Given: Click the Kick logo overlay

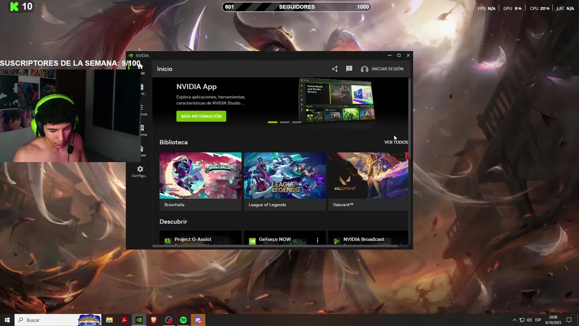Looking at the screenshot, I should click(15, 6).
